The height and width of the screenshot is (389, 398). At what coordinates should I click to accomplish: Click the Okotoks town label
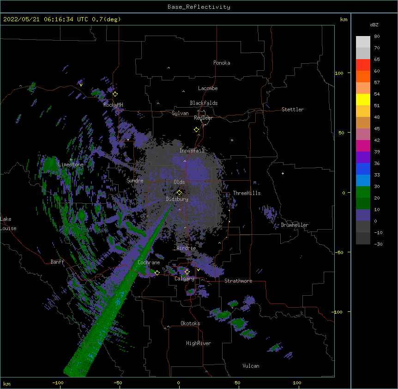pyautogui.click(x=190, y=323)
